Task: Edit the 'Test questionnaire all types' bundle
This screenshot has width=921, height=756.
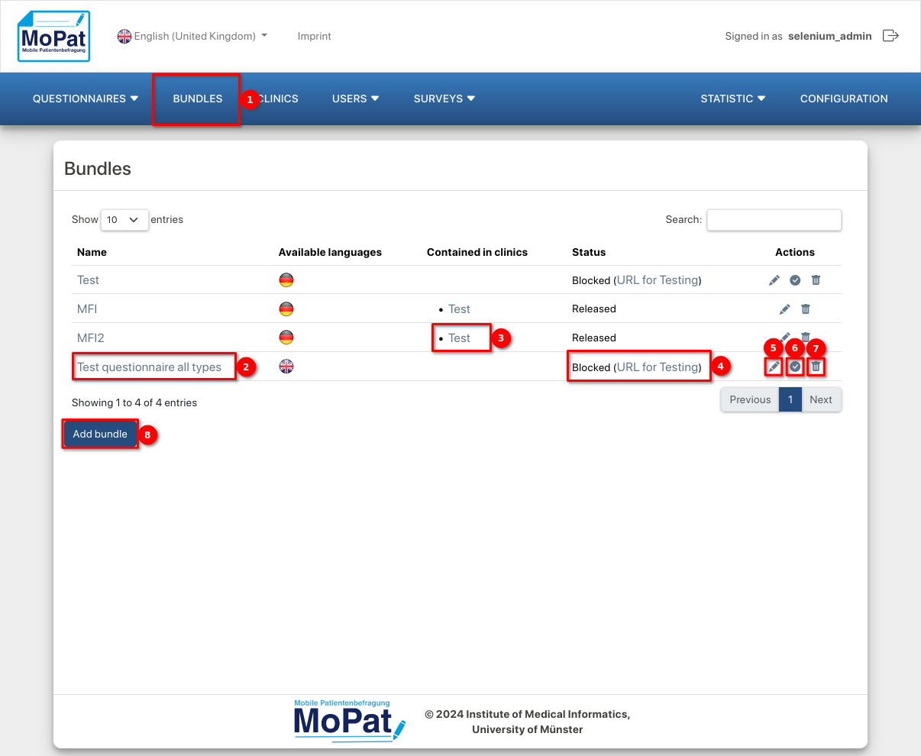Action: tap(774, 367)
